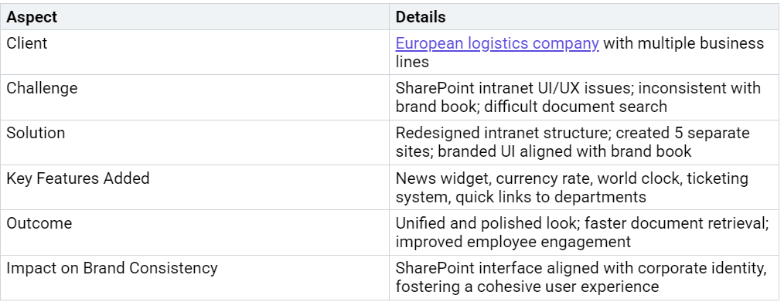The width and height of the screenshot is (784, 302).
Task: Click the Solution row label cell
Action: 195,142
